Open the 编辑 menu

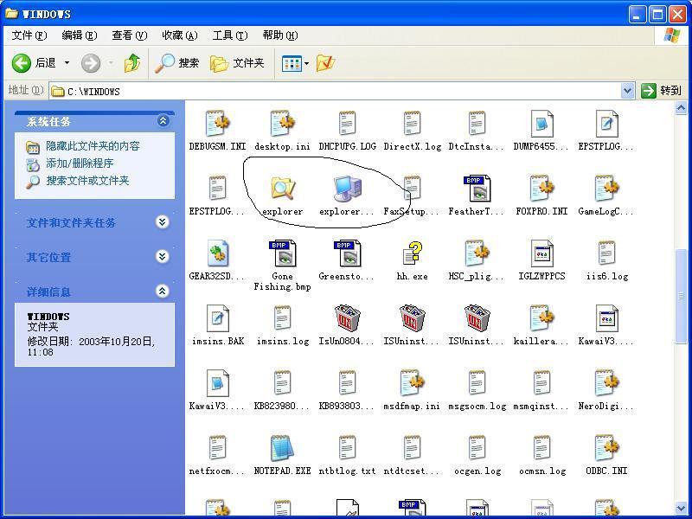pyautogui.click(x=80, y=35)
